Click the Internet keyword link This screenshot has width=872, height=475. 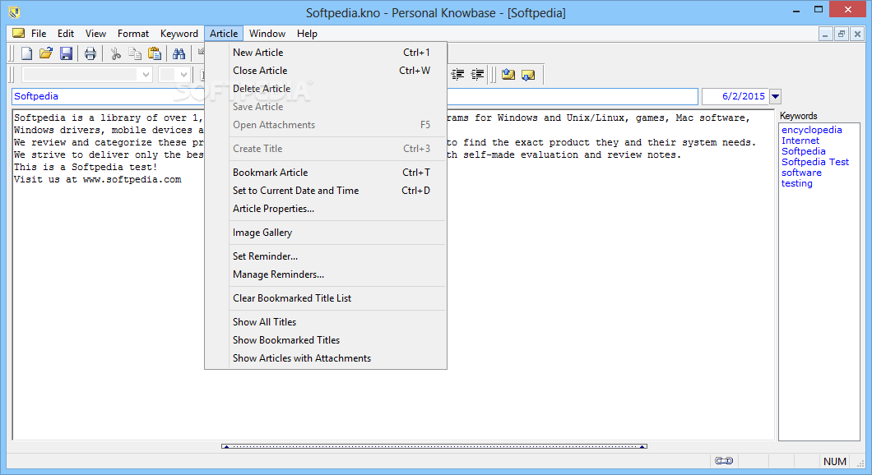[x=800, y=141]
